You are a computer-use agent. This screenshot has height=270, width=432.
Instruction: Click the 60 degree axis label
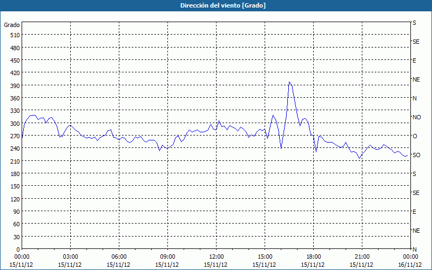17,224
